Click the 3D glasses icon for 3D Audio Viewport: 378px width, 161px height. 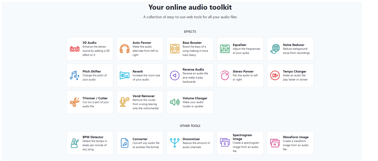[x=75, y=49]
